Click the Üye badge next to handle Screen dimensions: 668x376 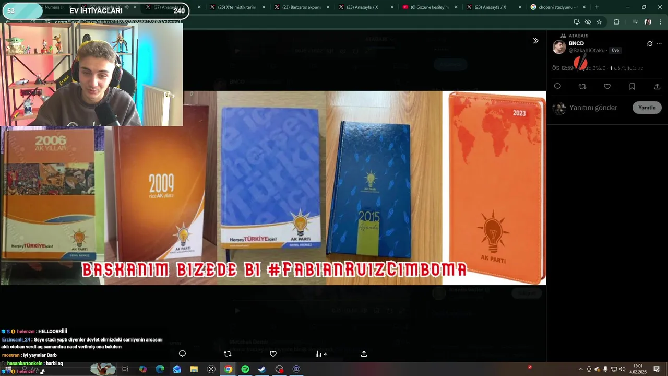(615, 51)
